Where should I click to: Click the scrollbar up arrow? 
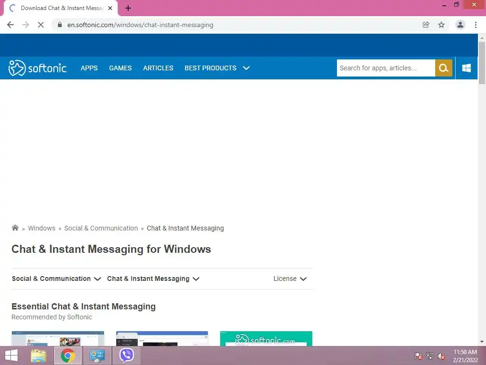482,37
